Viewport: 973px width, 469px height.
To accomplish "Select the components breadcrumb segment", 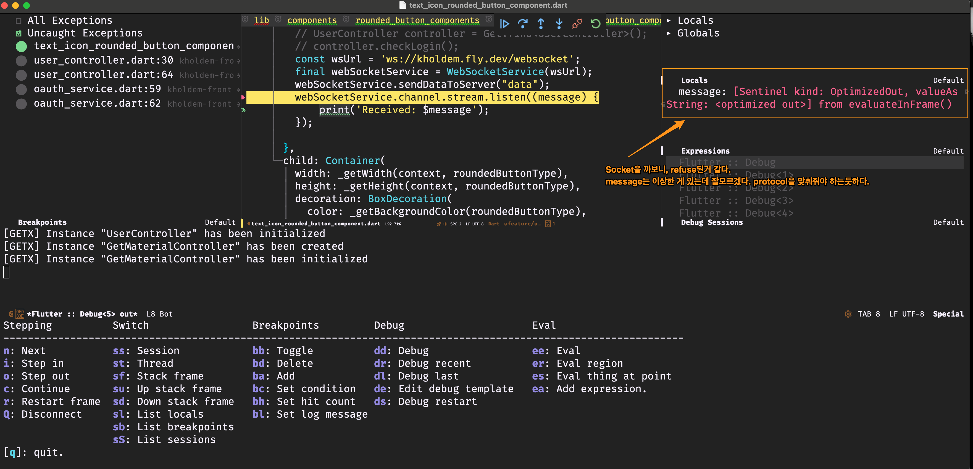I will point(312,20).
